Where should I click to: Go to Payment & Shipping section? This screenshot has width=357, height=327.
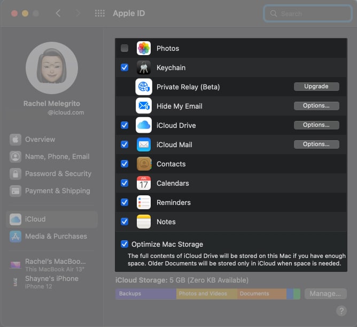pos(52,191)
